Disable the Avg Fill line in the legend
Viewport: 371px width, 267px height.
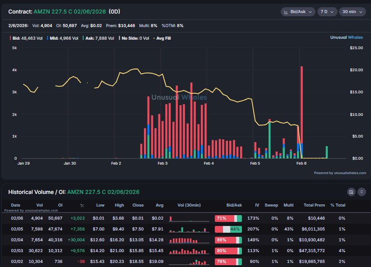(x=162, y=38)
